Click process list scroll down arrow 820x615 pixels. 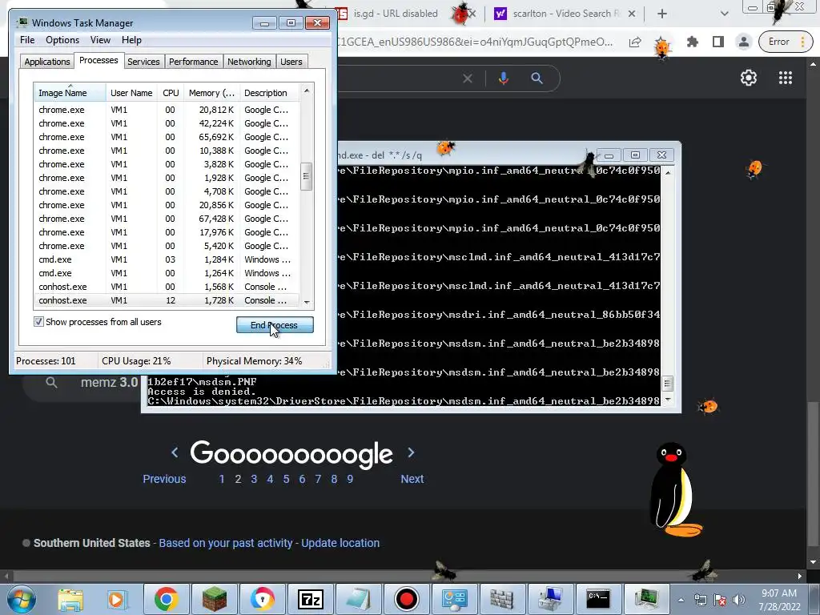pyautogui.click(x=307, y=302)
